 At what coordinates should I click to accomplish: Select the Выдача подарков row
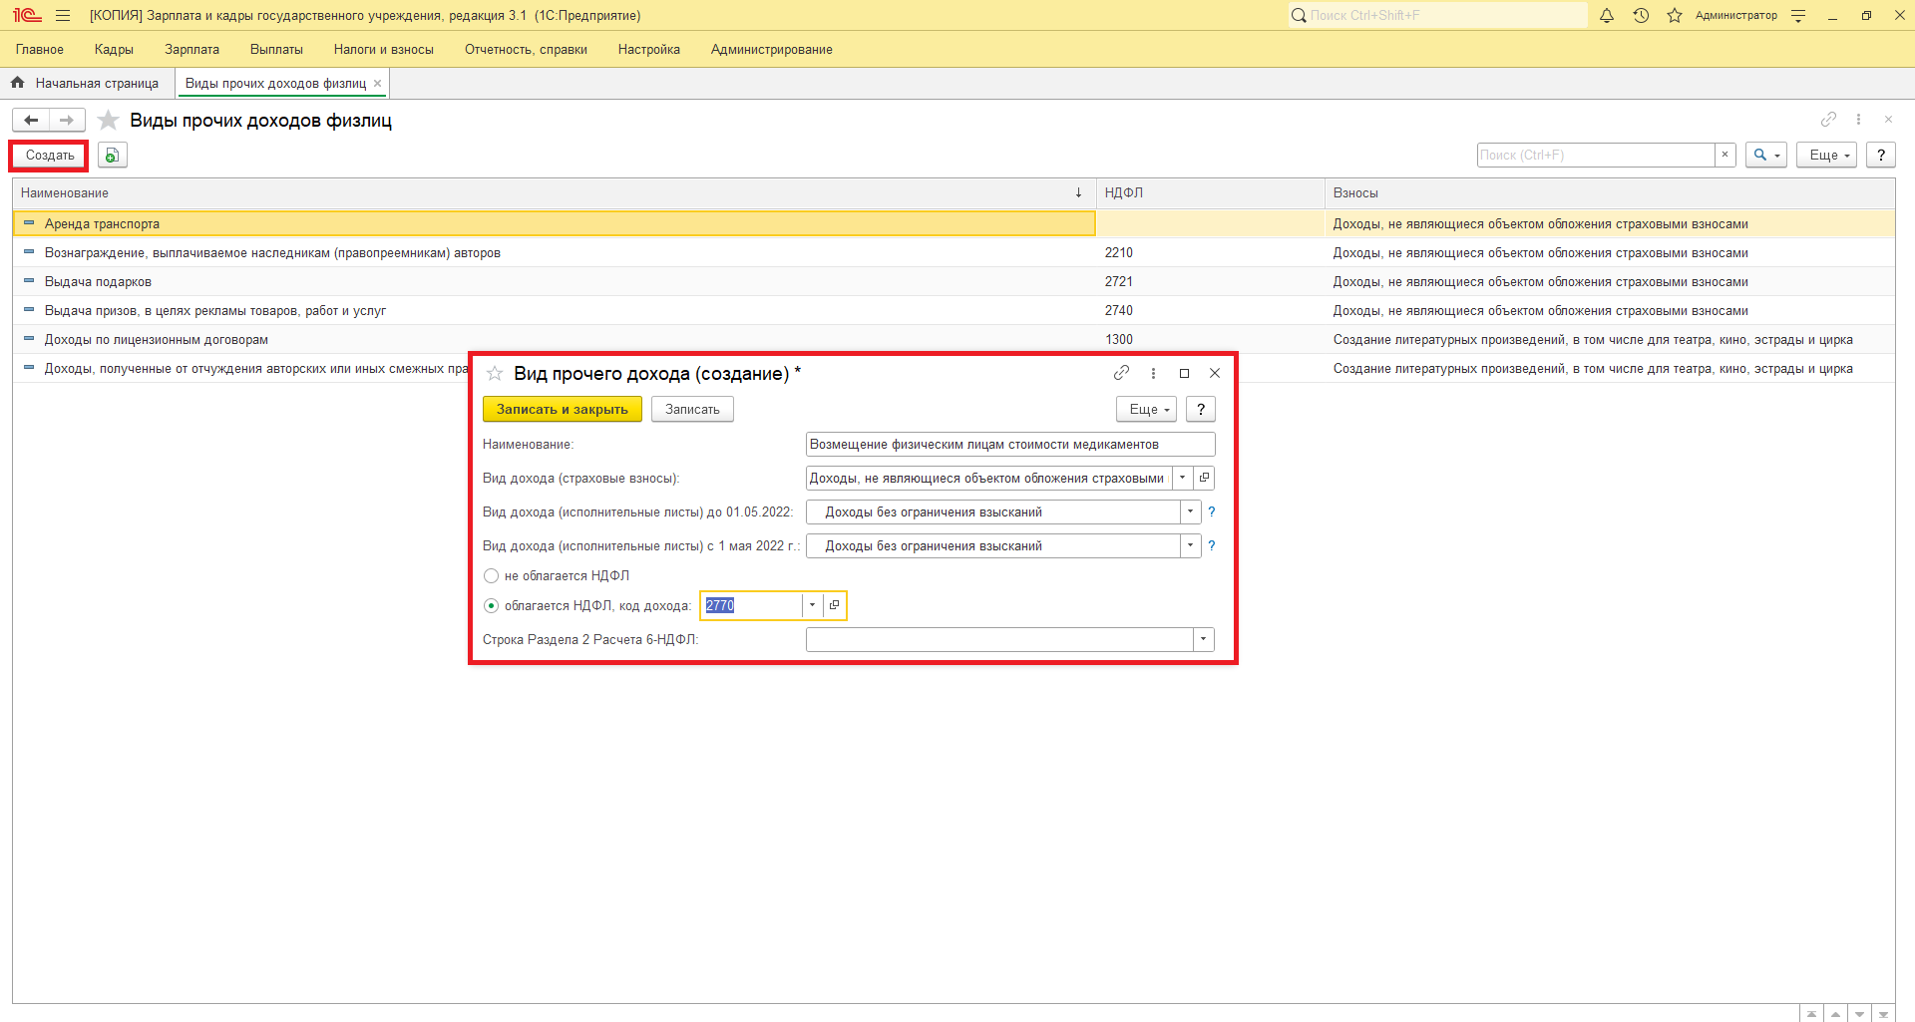[954, 281]
